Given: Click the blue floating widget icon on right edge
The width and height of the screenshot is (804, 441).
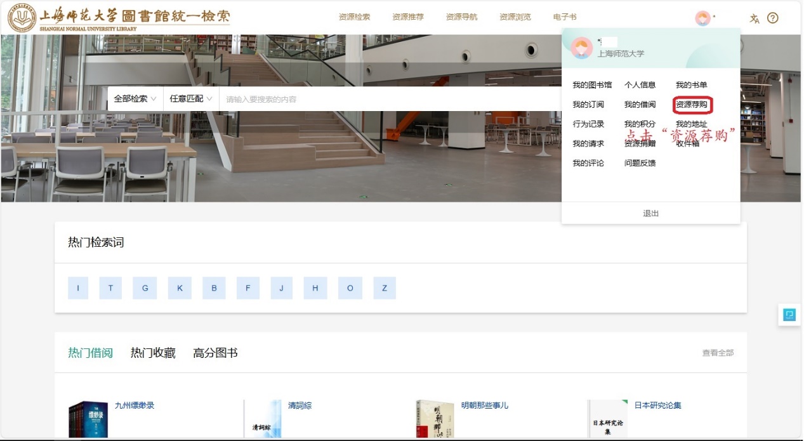Looking at the screenshot, I should [x=789, y=315].
